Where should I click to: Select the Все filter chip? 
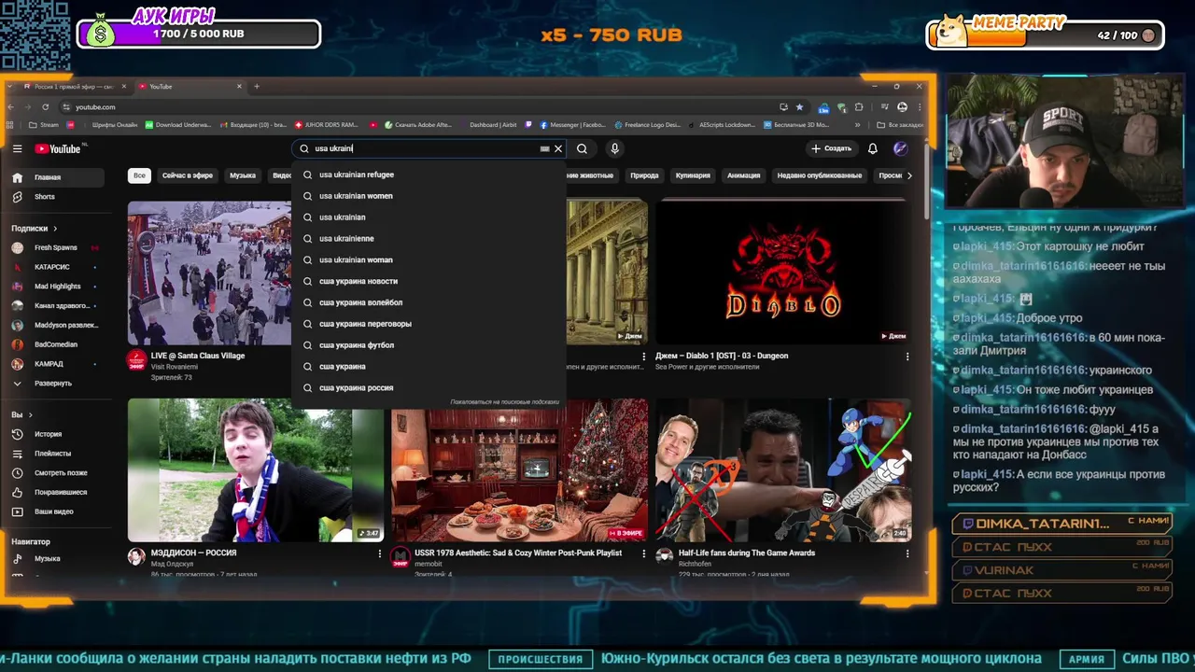(x=139, y=175)
